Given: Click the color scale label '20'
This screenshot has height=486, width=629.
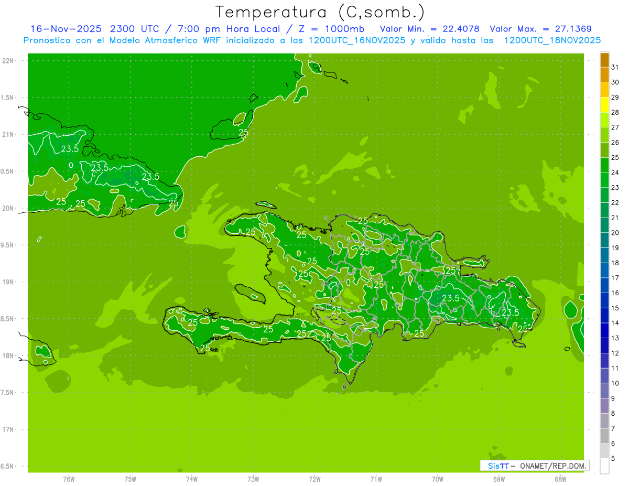Looking at the screenshot, I should pos(615,233).
